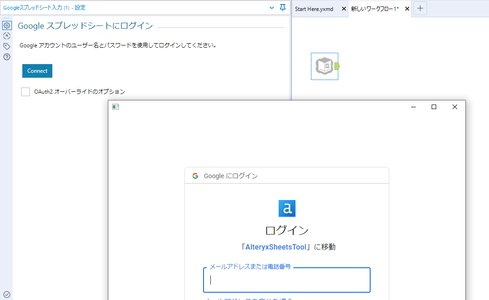This screenshot has height=300, width=489.
Task: Click the 'Googleスプレッドシート入力 (1) - 設定' panel title
Action: [44, 8]
